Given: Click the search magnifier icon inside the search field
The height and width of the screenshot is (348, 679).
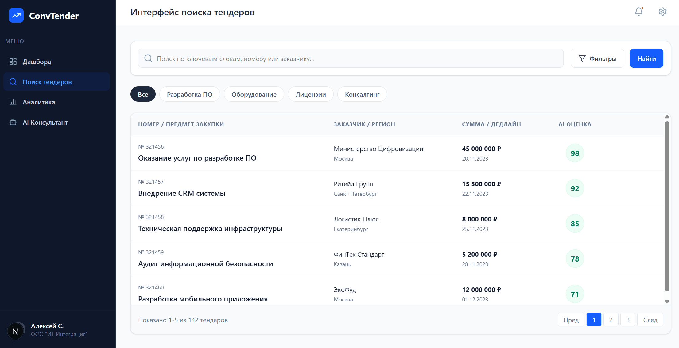Looking at the screenshot, I should coord(148,58).
